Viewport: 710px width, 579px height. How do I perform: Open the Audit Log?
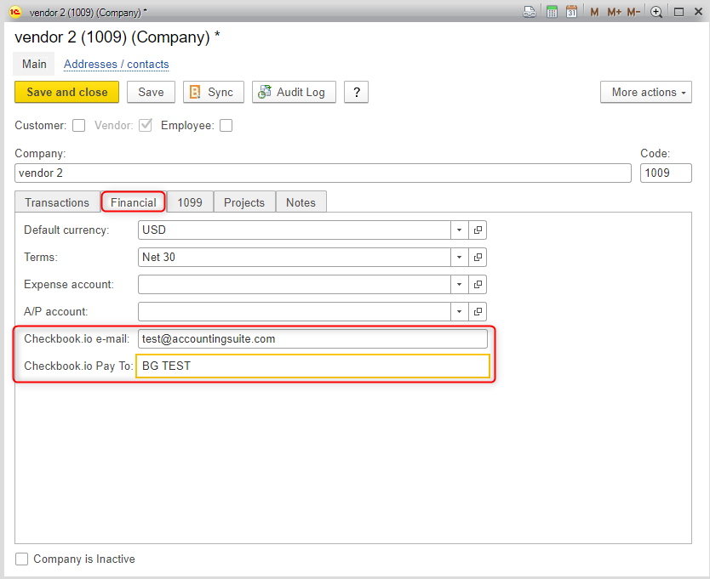(x=294, y=92)
